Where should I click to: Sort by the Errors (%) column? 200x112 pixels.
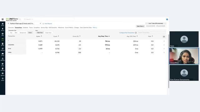tap(77, 36)
